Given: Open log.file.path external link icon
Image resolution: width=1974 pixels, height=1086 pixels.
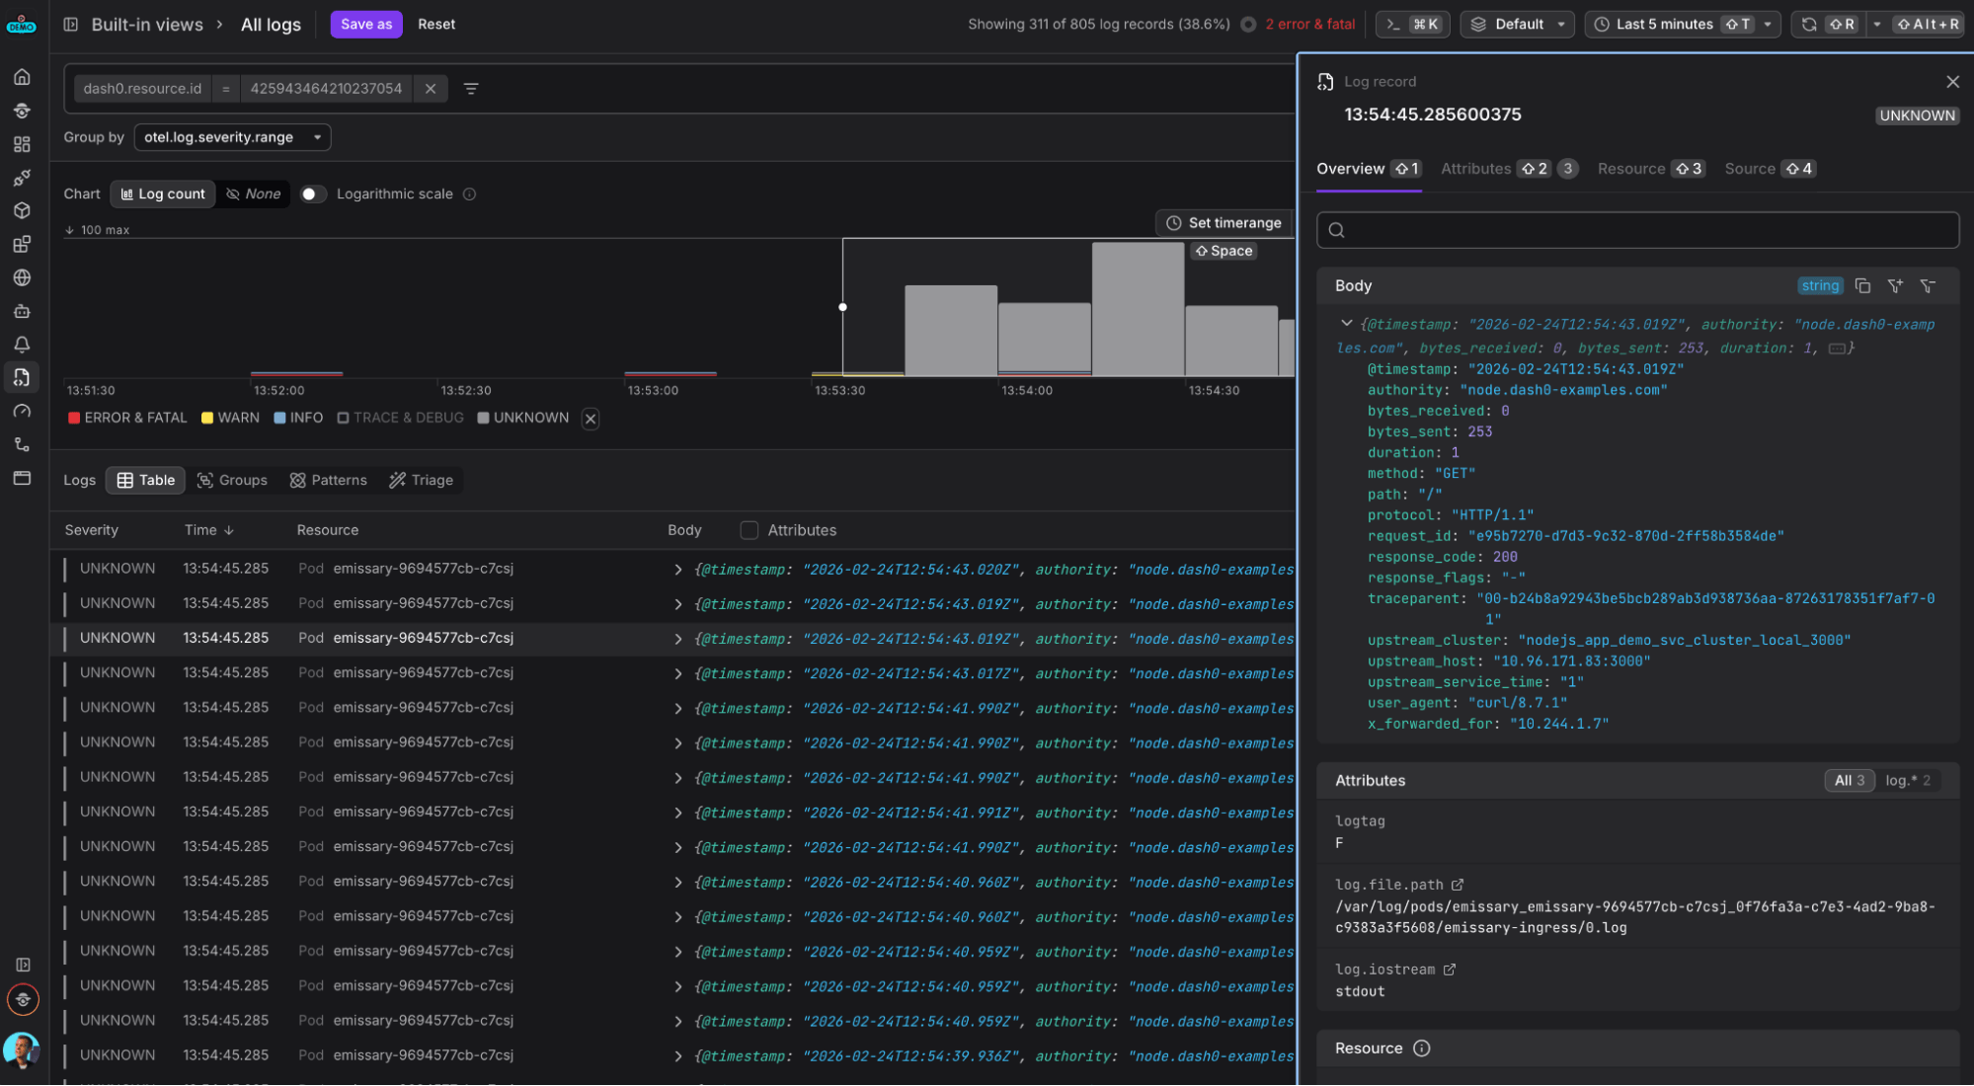Looking at the screenshot, I should (1458, 885).
